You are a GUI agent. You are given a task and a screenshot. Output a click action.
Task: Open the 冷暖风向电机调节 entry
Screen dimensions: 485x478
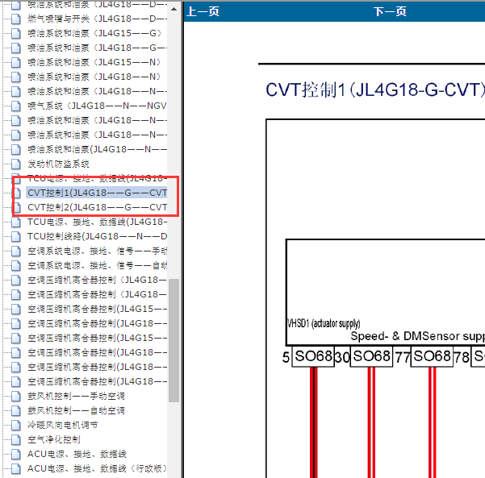(x=63, y=425)
